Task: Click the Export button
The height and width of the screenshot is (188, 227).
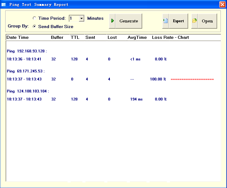Action: click(175, 21)
